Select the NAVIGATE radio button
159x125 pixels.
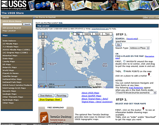click(x=124, y=61)
